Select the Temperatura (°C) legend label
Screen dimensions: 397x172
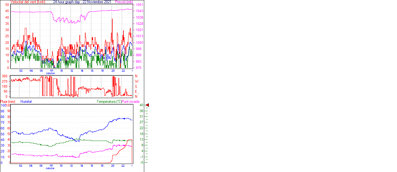tap(109, 102)
